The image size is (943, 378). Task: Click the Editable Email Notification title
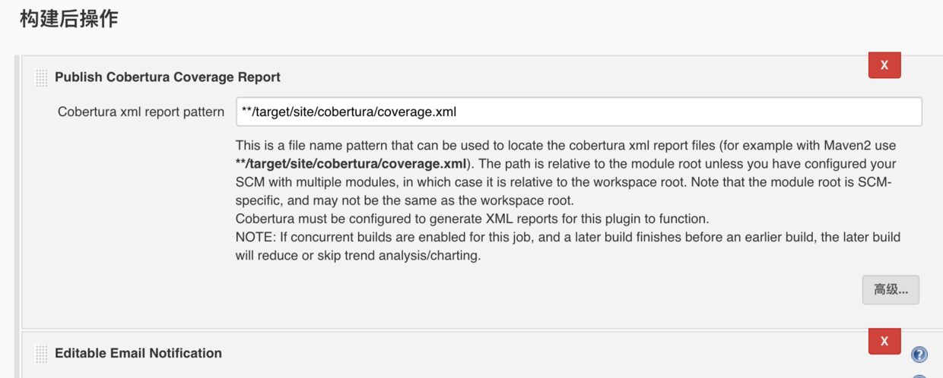(x=138, y=353)
